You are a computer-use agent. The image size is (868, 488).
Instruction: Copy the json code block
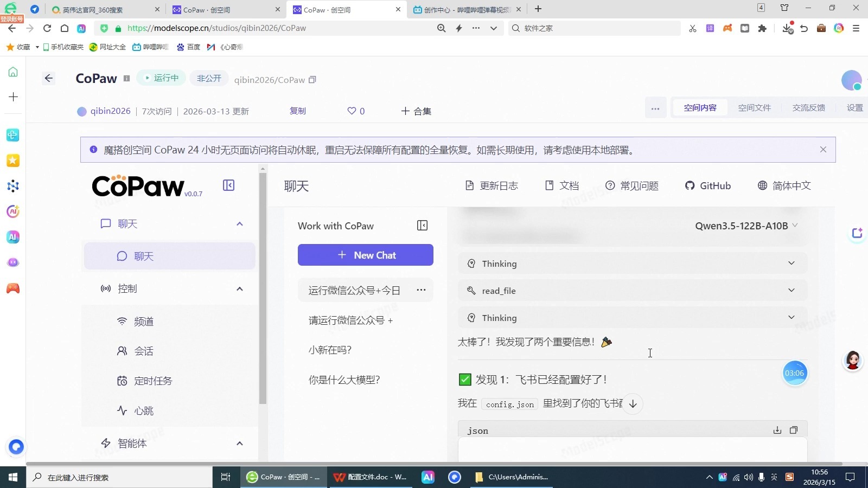click(x=794, y=430)
